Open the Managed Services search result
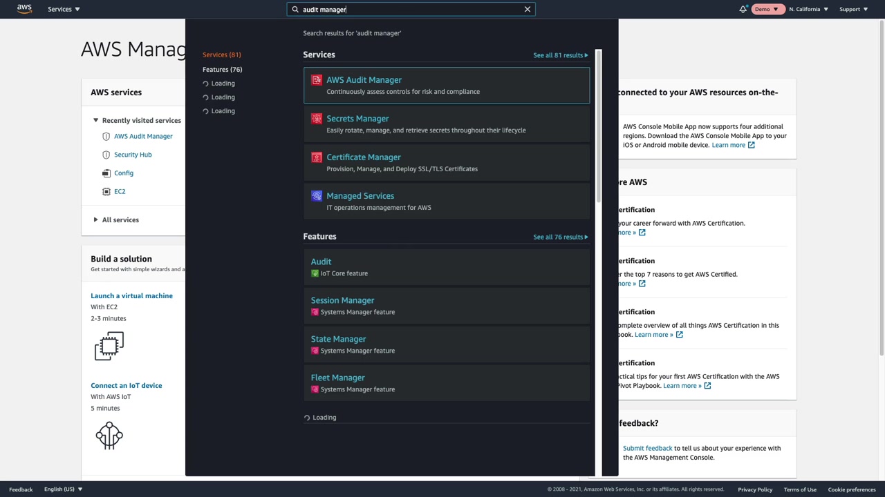This screenshot has height=497, width=885. click(x=447, y=202)
